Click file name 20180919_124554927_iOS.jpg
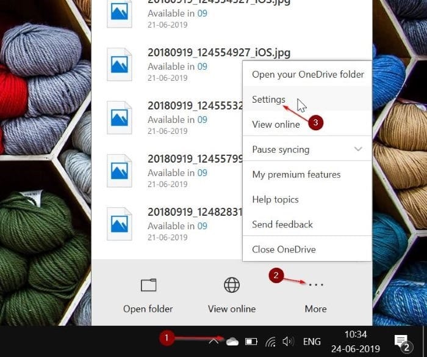The image size is (427, 357). (219, 53)
